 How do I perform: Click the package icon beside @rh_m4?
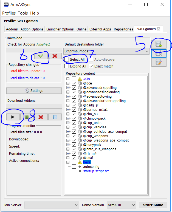point(80,154)
